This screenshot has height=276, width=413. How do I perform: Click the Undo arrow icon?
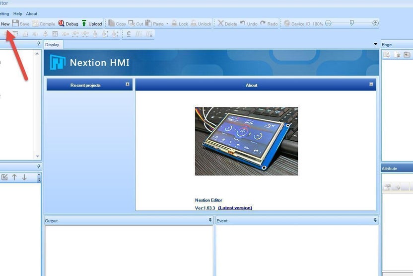click(243, 23)
